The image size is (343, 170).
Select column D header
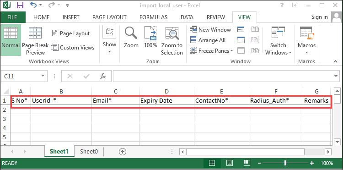(x=166, y=91)
